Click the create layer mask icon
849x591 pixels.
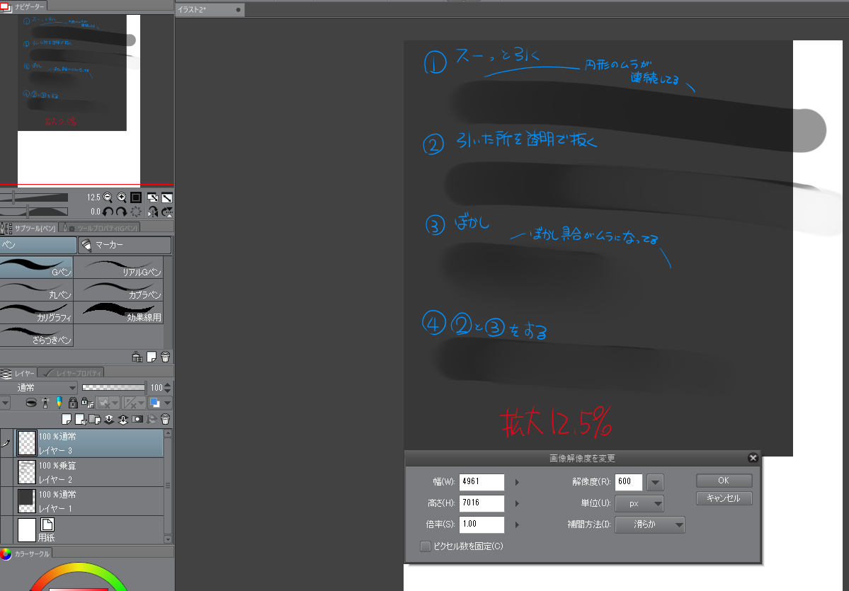pos(137,420)
